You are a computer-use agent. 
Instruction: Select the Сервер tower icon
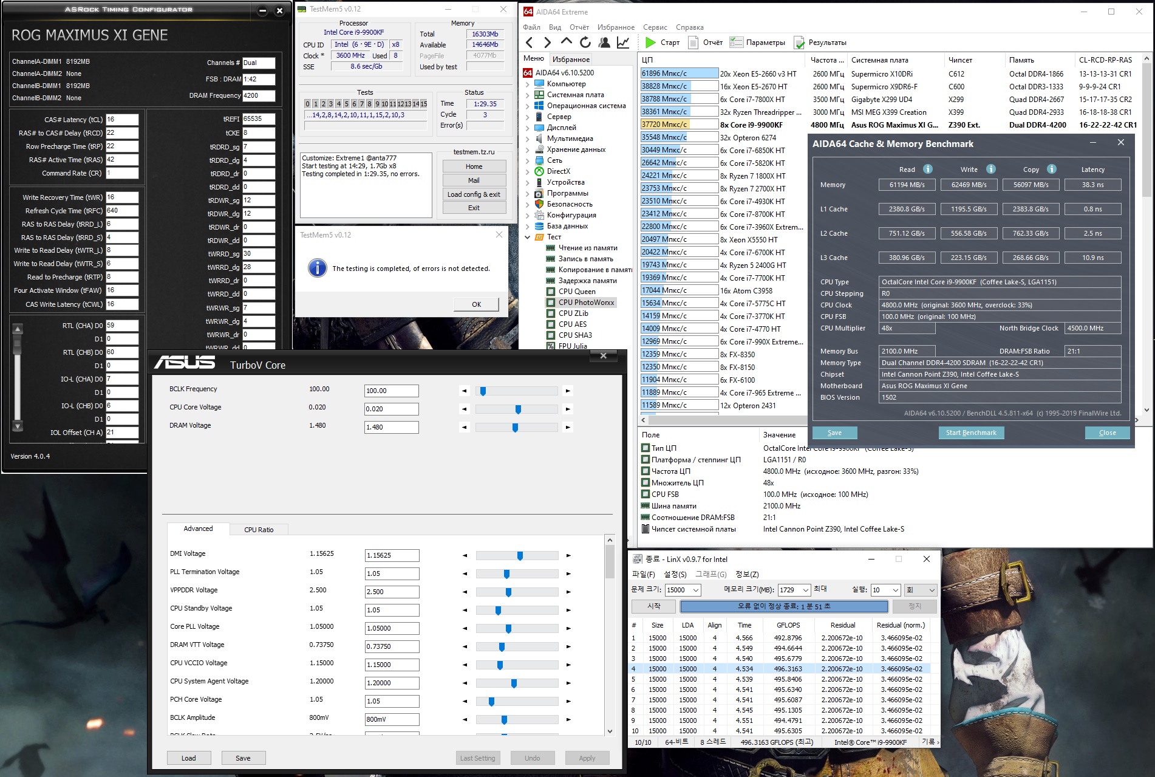click(x=539, y=117)
